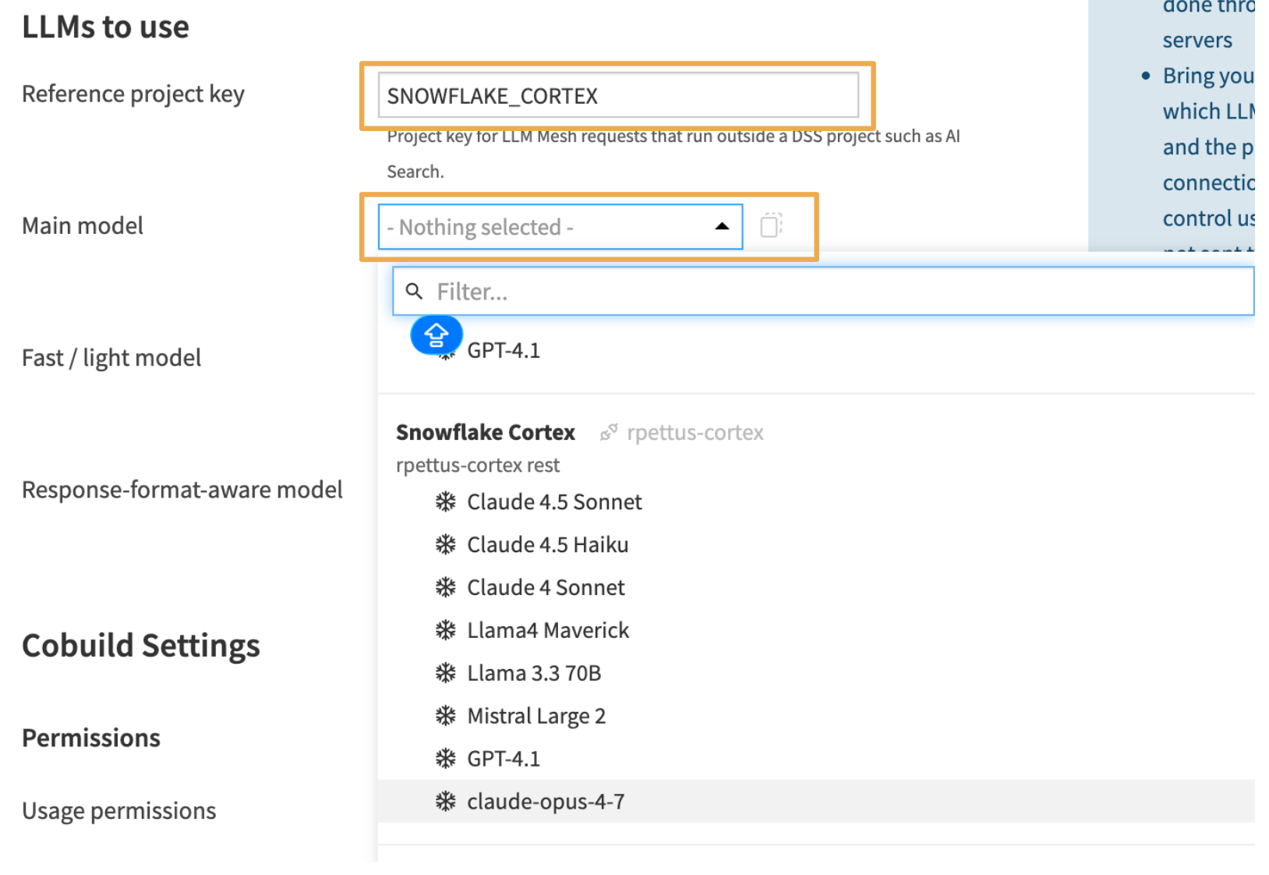Click the Cobuild Settings heading
Image resolution: width=1269 pixels, height=875 pixels.
click(x=141, y=646)
